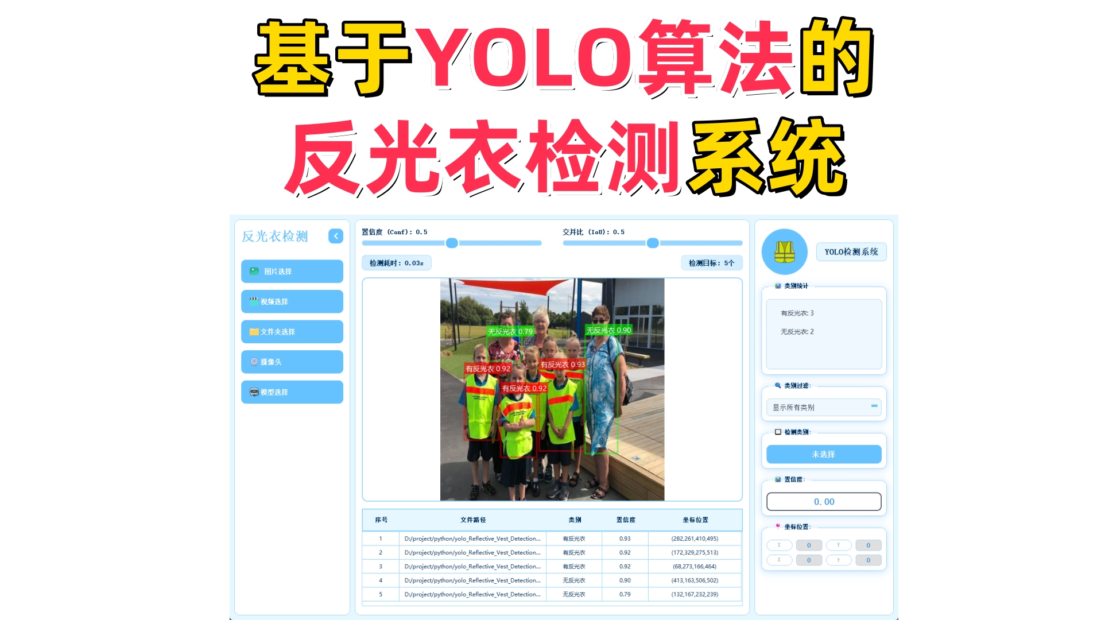Open the 文件夹选择 folder icon
Screen dimensions: 1101x620
[x=253, y=331]
